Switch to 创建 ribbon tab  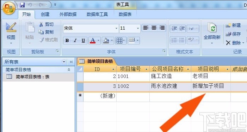[x=45, y=14]
